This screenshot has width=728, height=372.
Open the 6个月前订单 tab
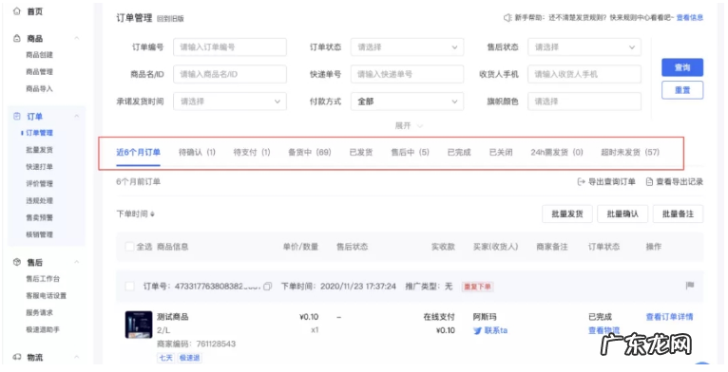point(138,182)
